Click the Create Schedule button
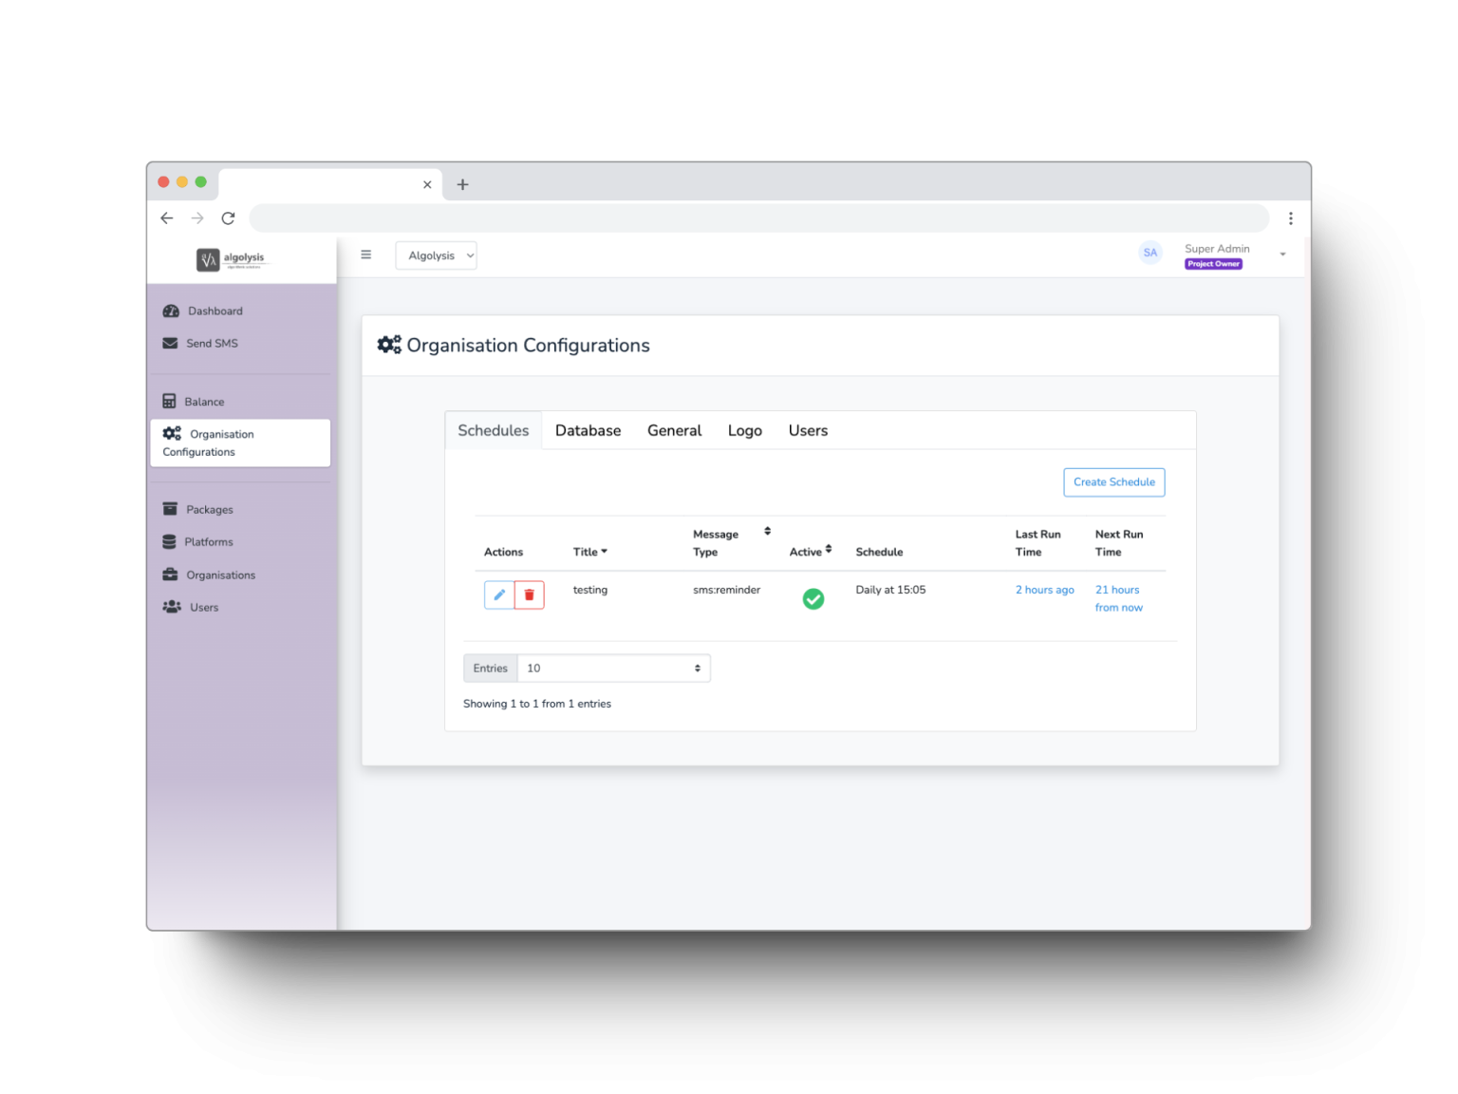Image resolution: width=1458 pixels, height=1094 pixels. (x=1114, y=482)
